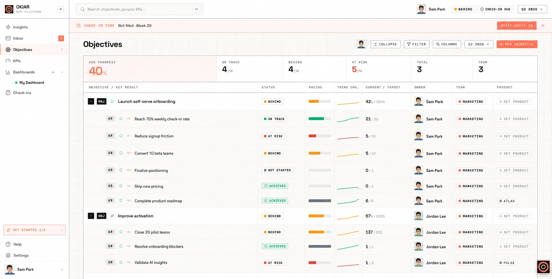Viewport: 552px width, 279px height.
Task: Set product for Convert 10 beta teams
Action: pos(514,154)
